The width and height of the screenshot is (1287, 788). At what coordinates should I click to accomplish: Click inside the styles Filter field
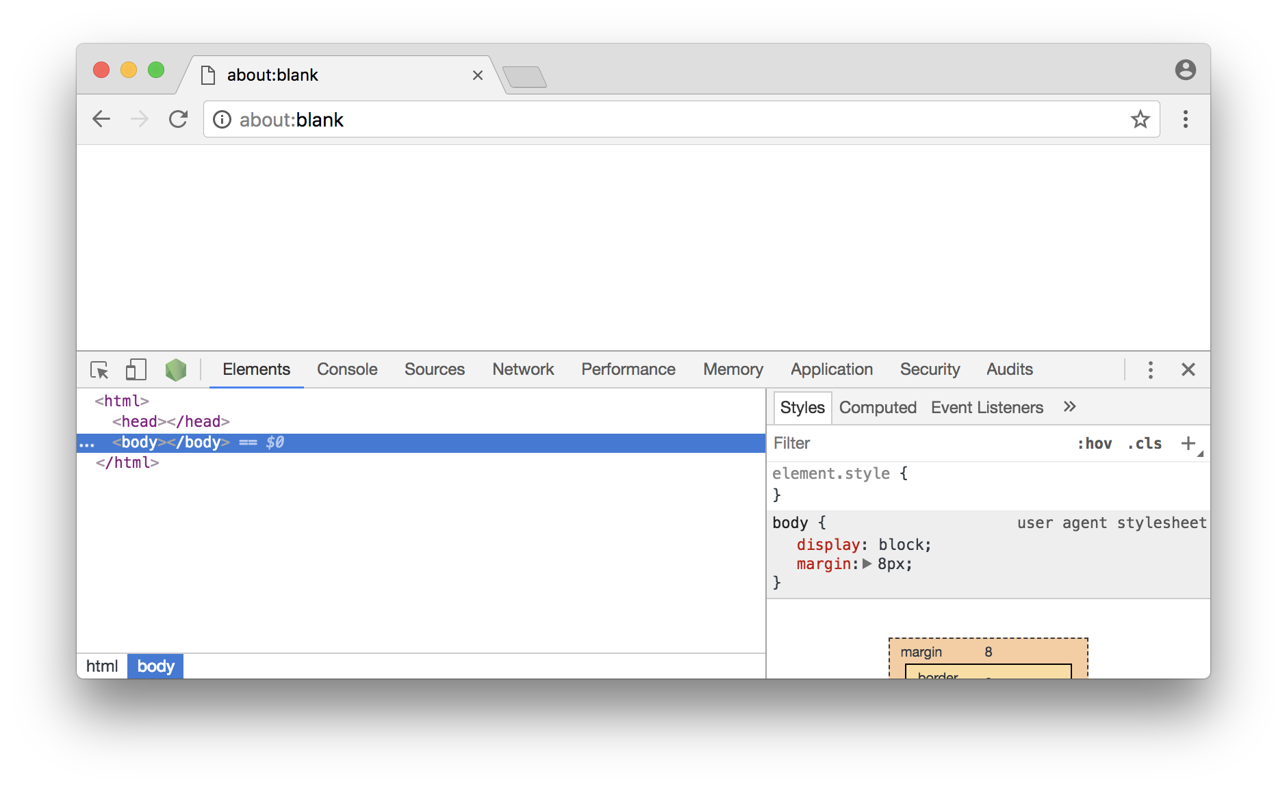pos(856,443)
